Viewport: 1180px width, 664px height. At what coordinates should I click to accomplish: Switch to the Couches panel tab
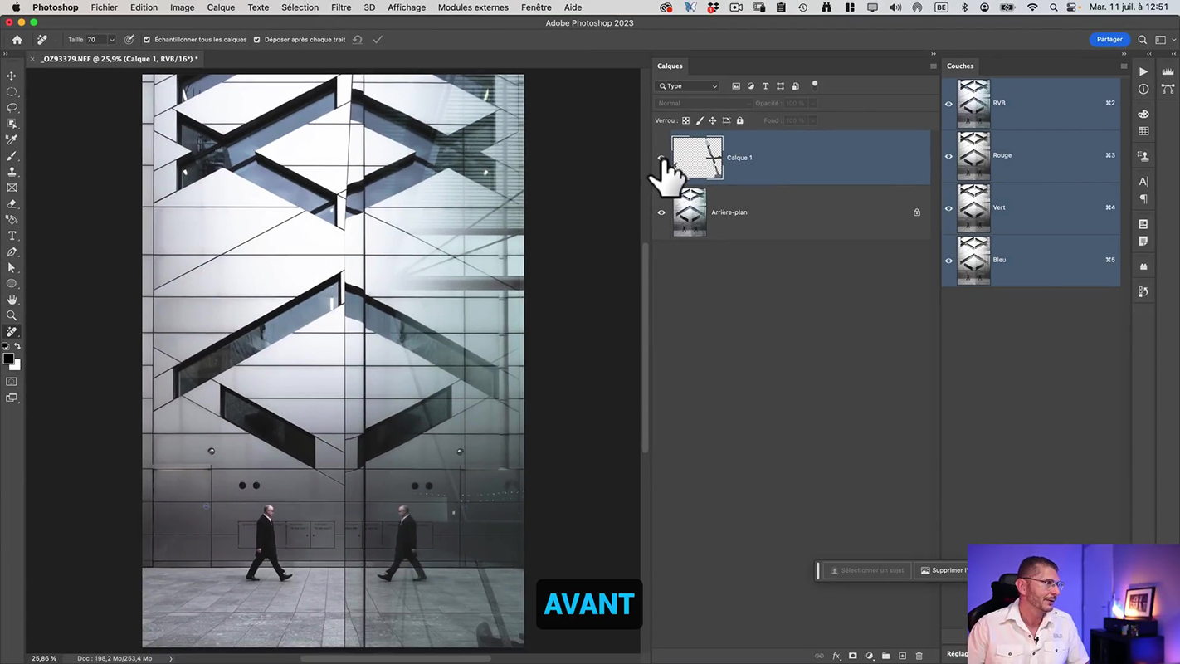point(960,66)
